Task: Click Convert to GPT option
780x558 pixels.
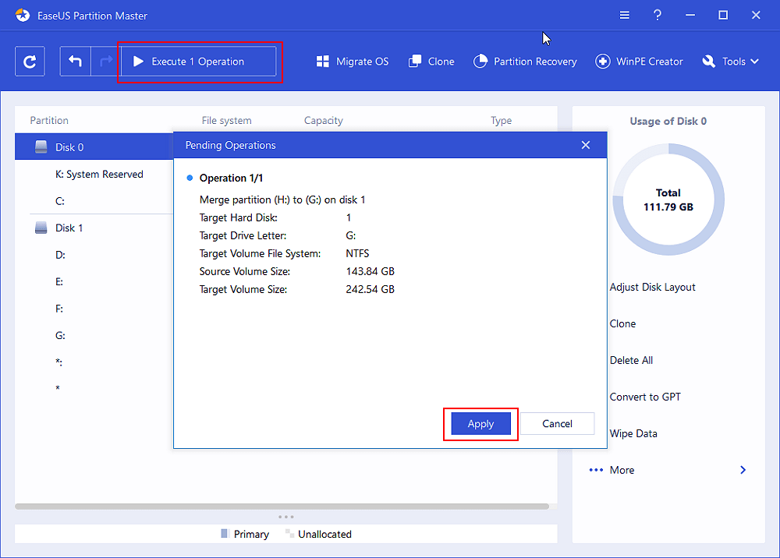Action: click(645, 397)
